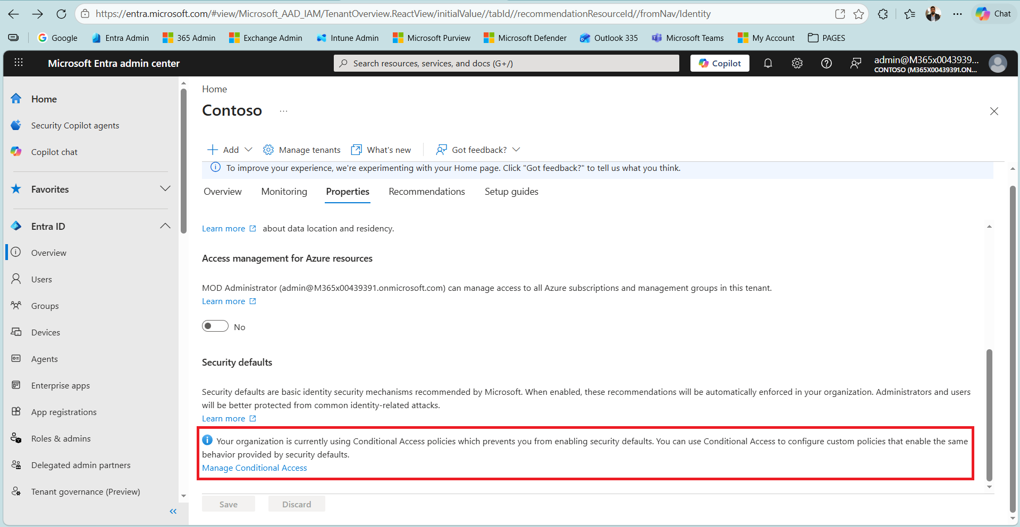Open notifications bell in Entra header
The image size is (1020, 527).
pyautogui.click(x=768, y=63)
